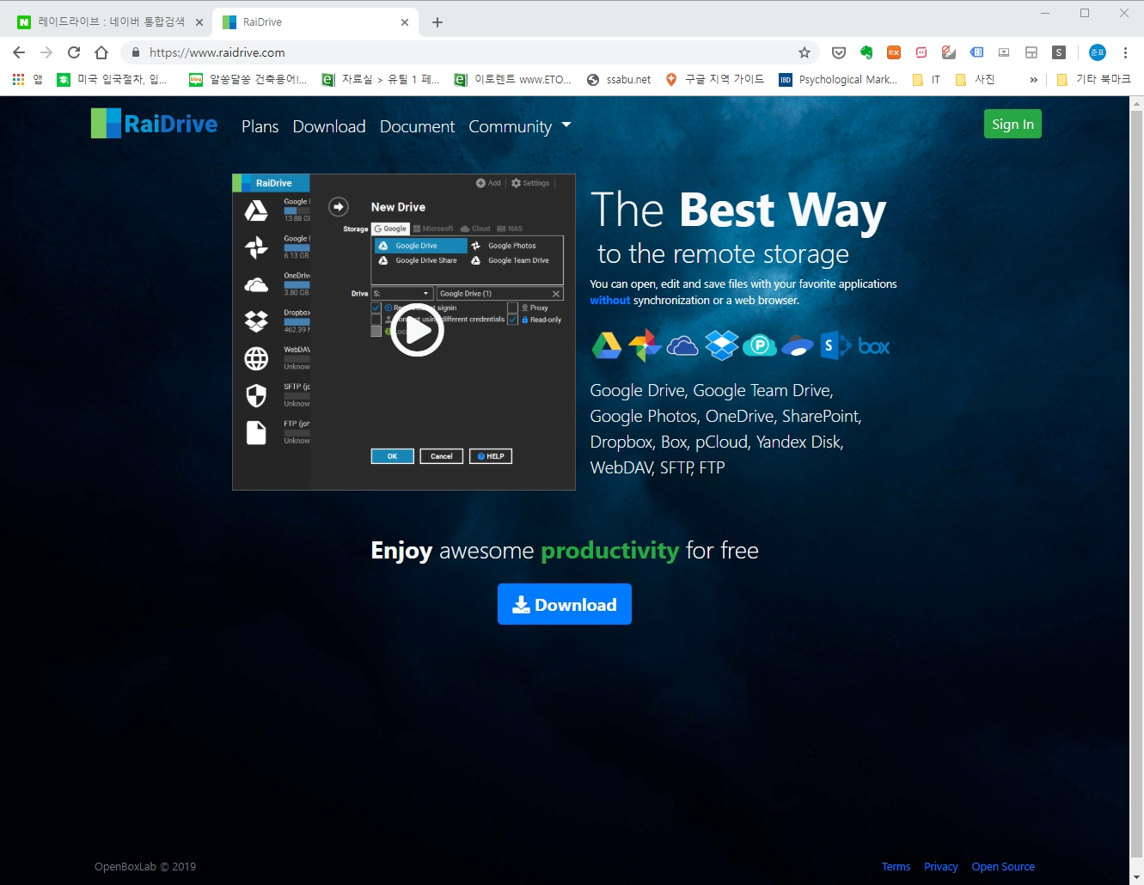Open the Document page
The height and width of the screenshot is (885, 1144).
click(417, 126)
